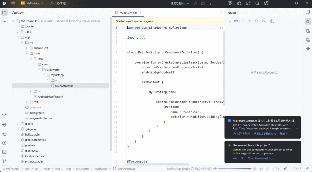Expand the res folder in project tree

(x=31, y=91)
